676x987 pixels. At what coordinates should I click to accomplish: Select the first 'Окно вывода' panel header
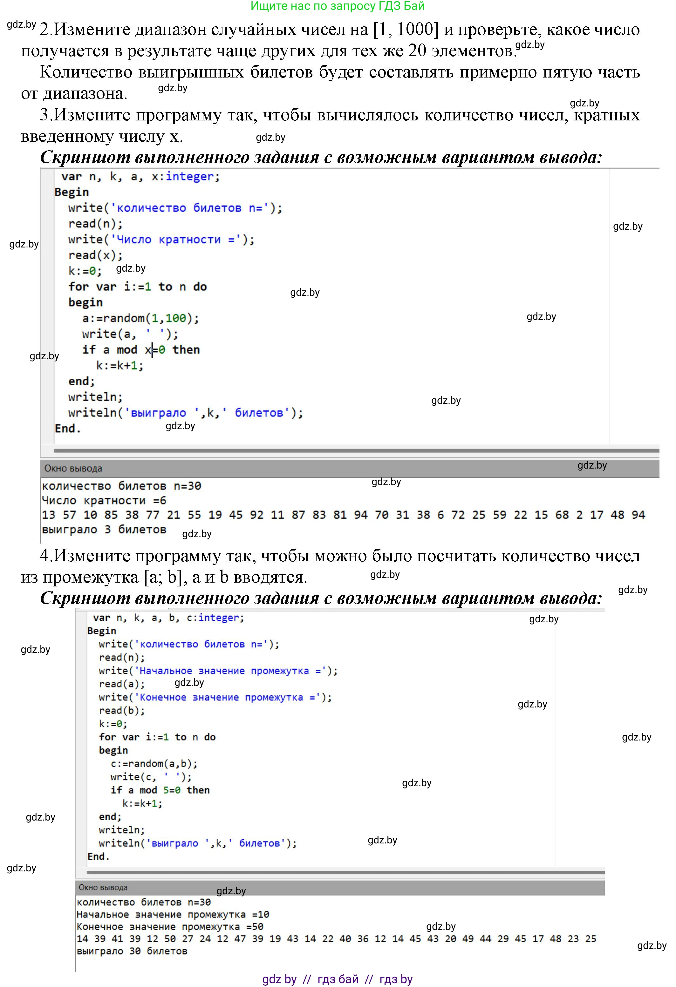[73, 469]
